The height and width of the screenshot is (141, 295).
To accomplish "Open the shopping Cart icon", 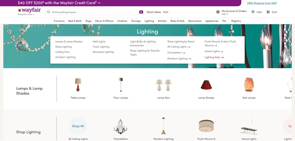I will (268, 12).
